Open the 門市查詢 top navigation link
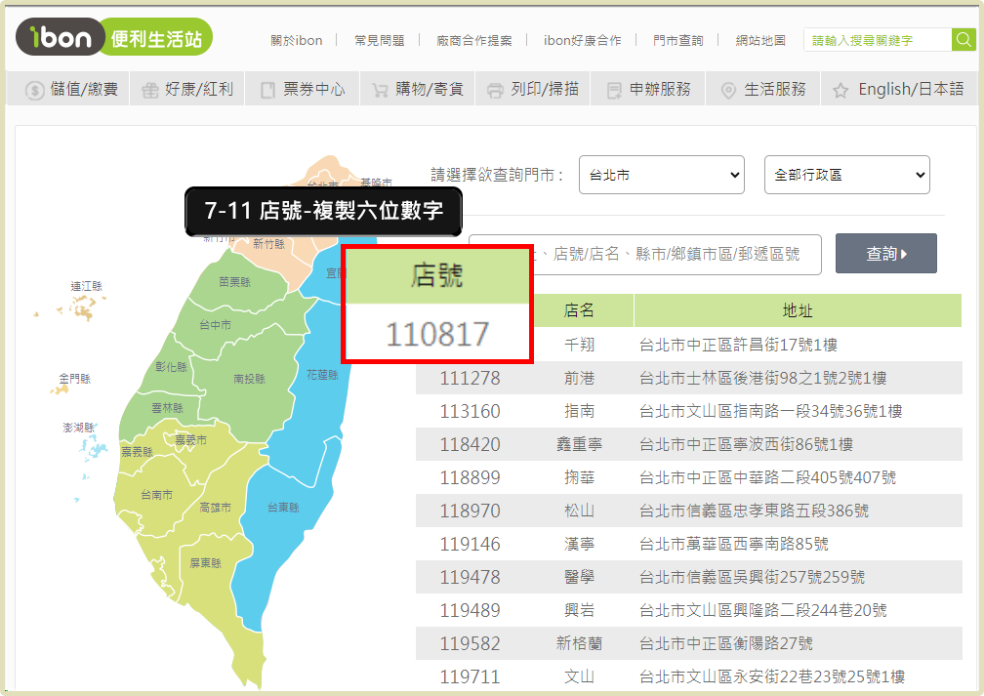Viewport: 984px width, 696px height. [x=677, y=40]
